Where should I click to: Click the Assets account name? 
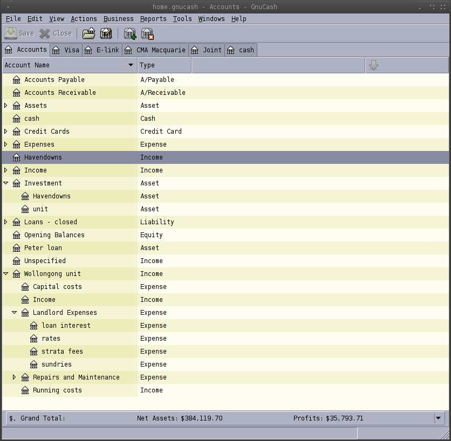[36, 106]
